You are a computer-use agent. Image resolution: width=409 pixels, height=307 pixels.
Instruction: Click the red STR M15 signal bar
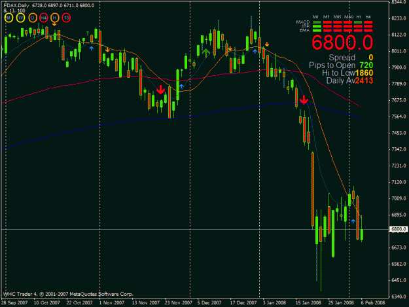337,26
